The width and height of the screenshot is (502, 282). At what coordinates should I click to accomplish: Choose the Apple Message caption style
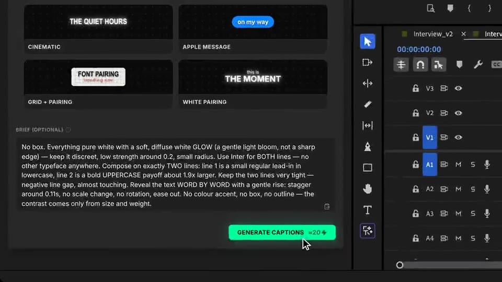(253, 29)
